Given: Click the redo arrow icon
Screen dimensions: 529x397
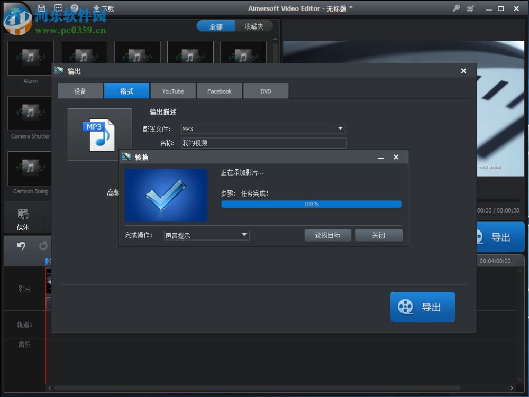Looking at the screenshot, I should click(44, 244).
